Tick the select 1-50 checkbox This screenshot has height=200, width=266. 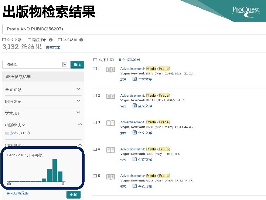tap(95, 60)
